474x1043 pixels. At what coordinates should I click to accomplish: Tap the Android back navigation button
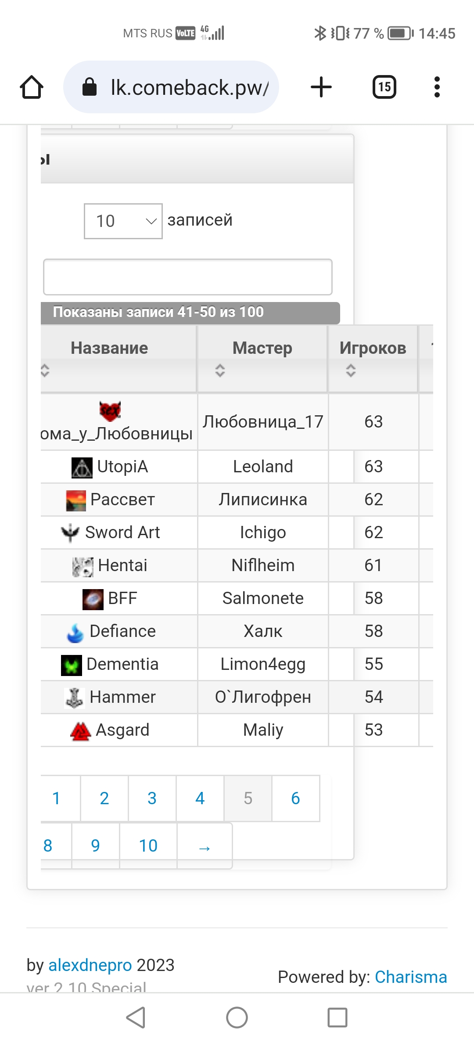tap(136, 1018)
